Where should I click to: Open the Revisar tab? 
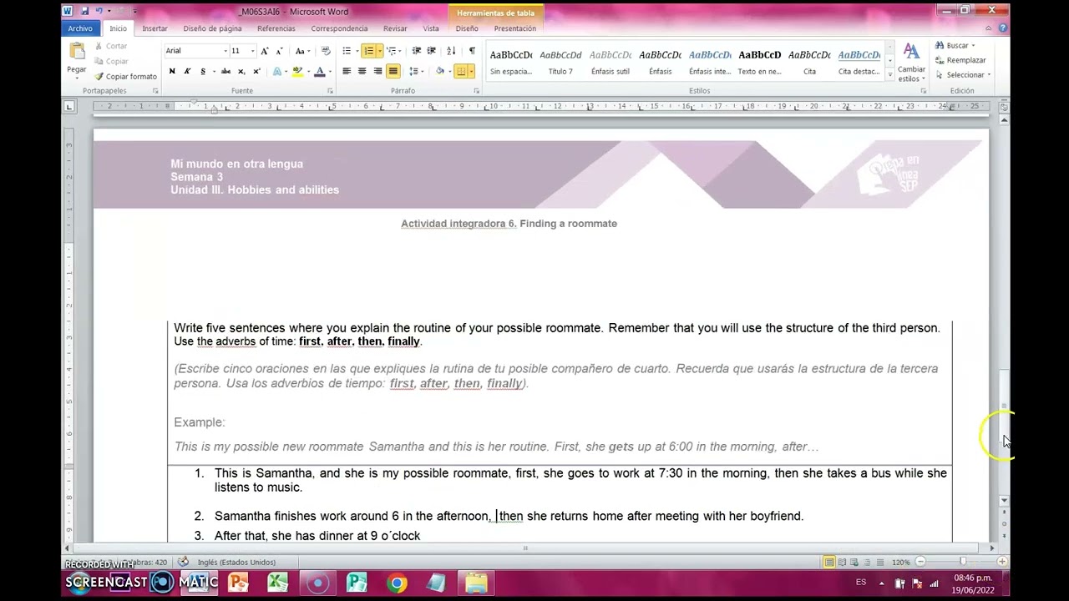tap(395, 28)
